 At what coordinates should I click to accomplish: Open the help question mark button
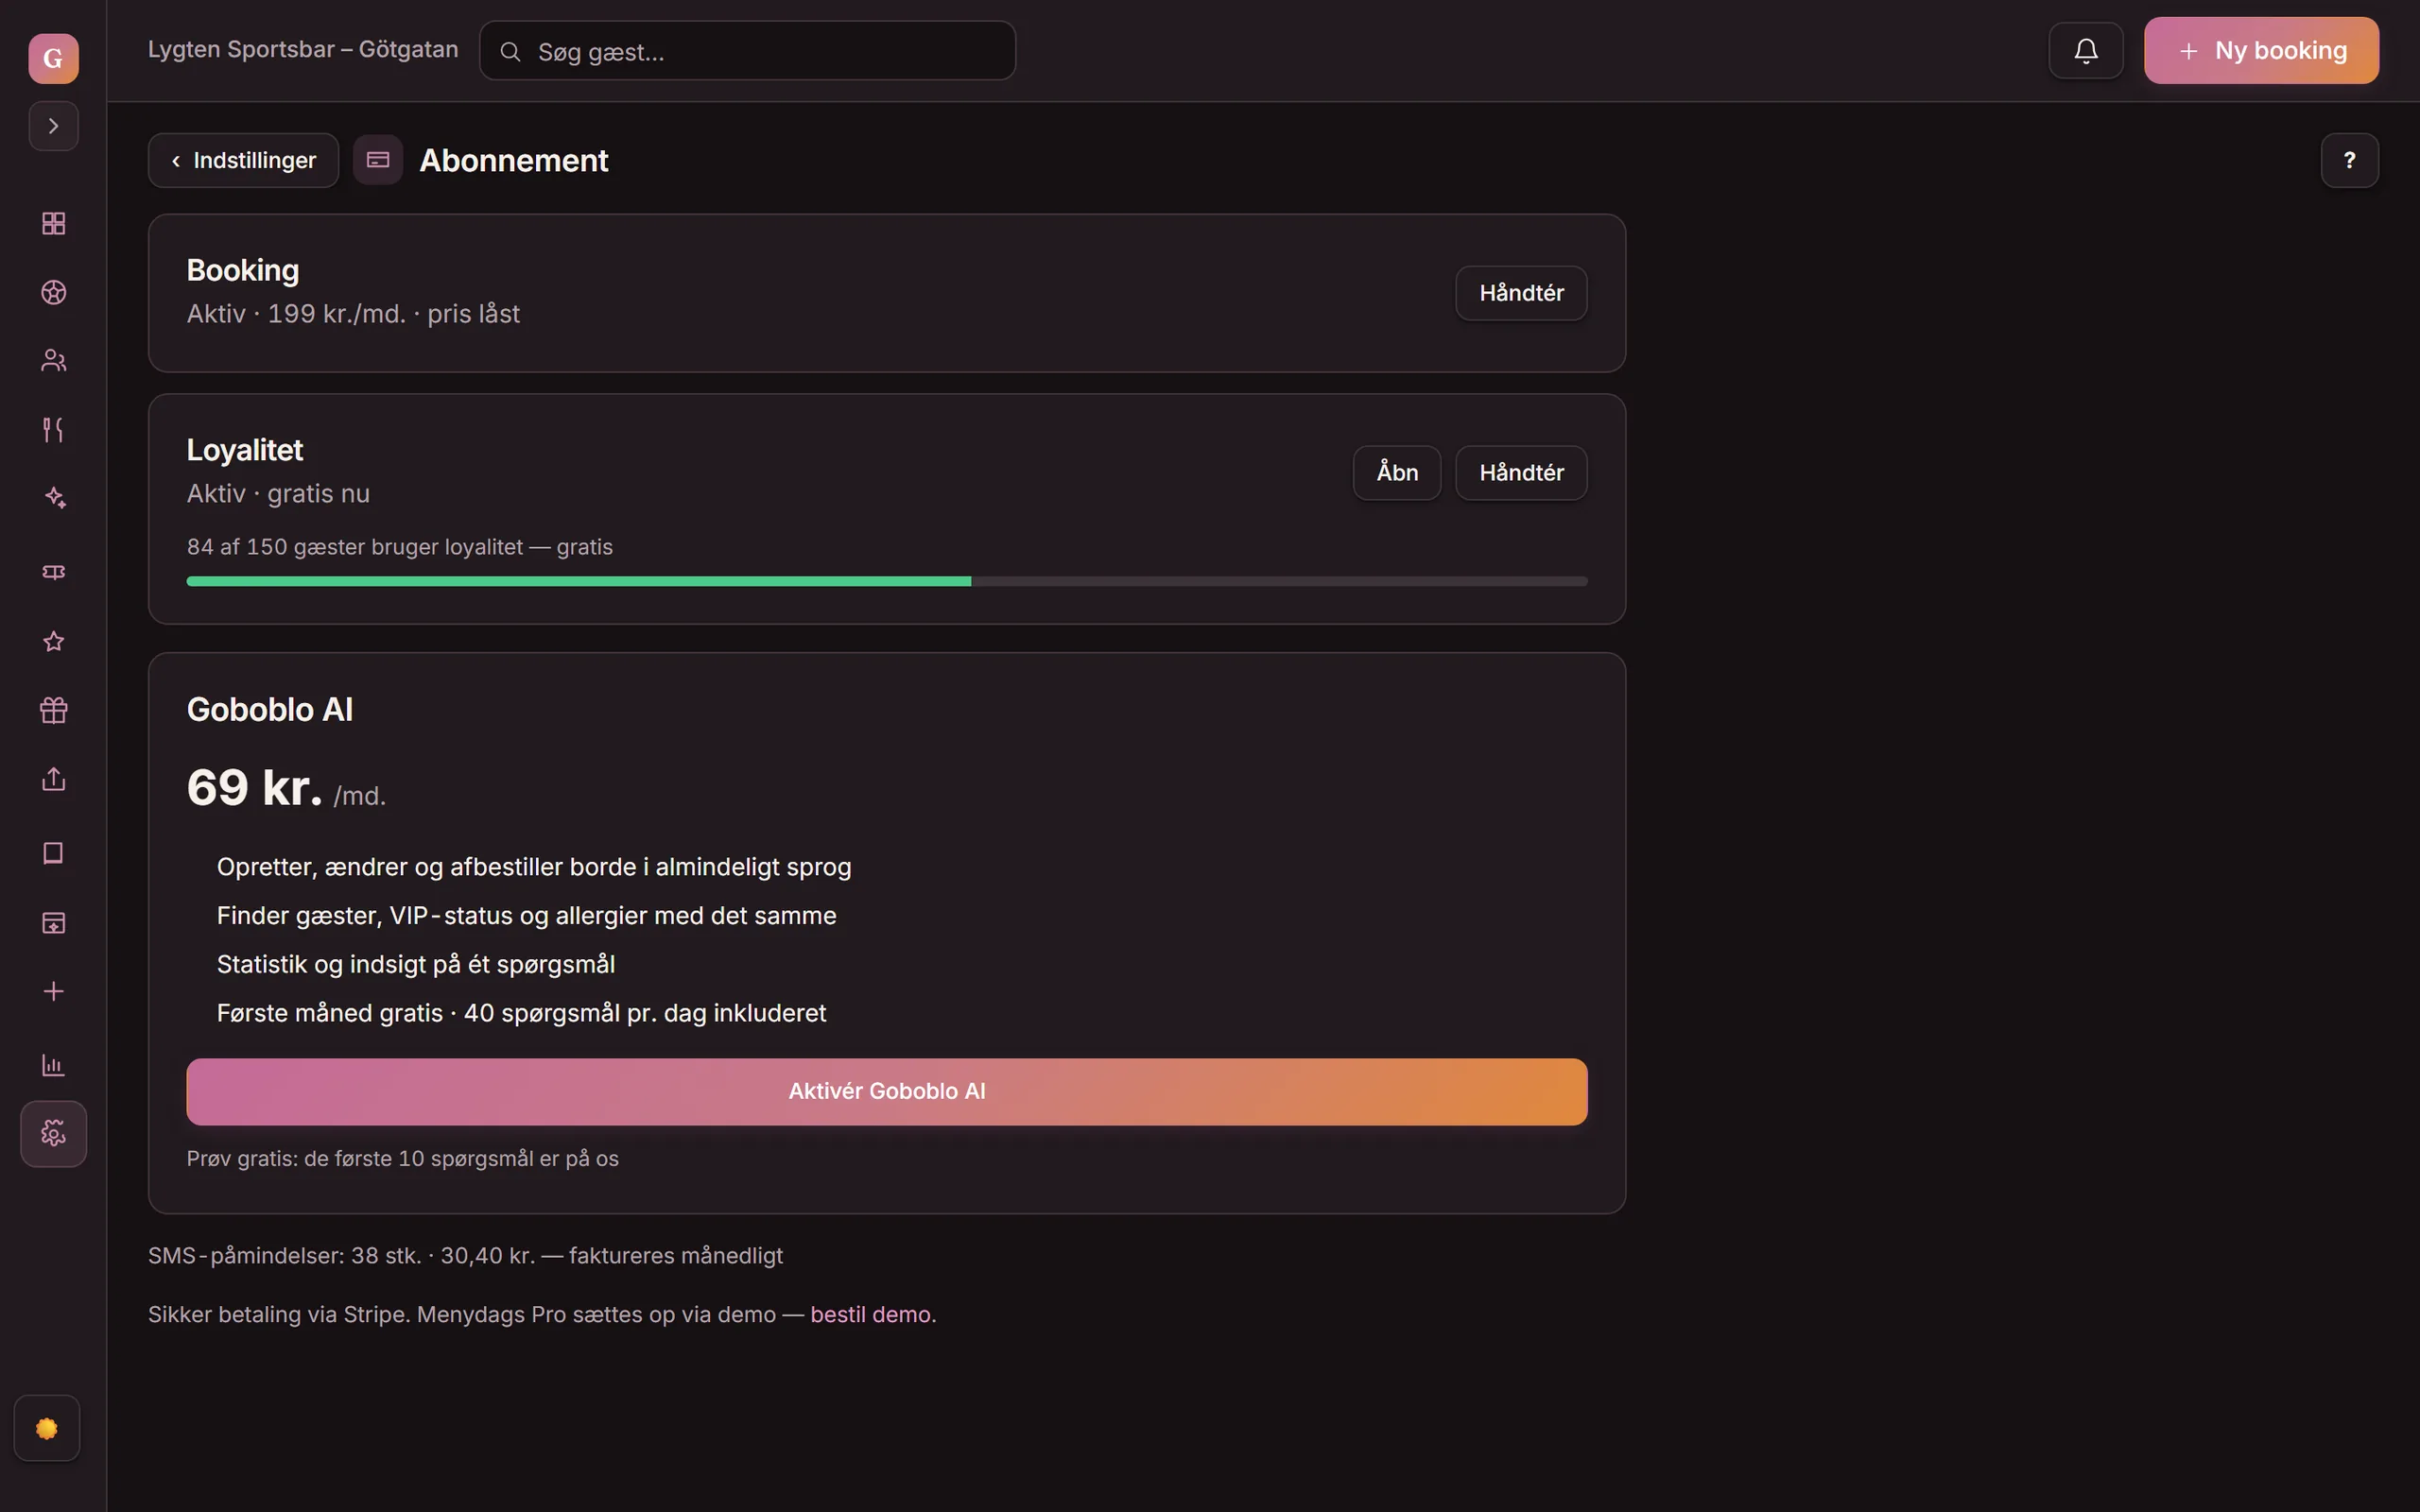tap(2349, 160)
